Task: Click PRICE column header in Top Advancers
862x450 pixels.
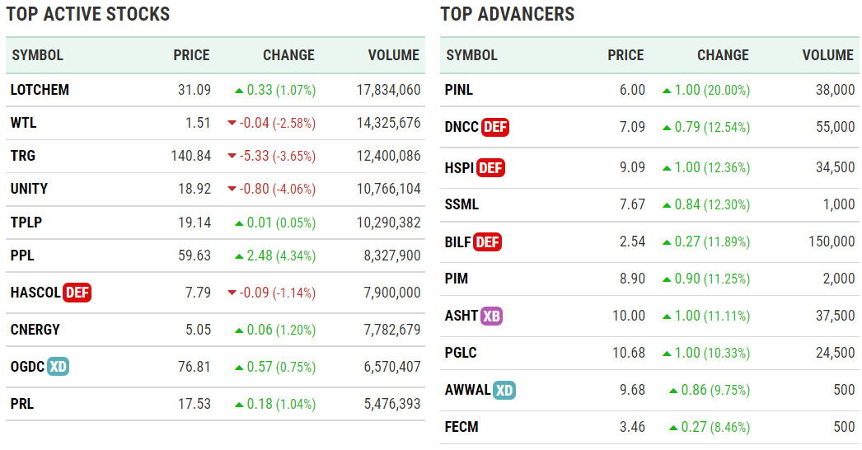Action: click(625, 55)
